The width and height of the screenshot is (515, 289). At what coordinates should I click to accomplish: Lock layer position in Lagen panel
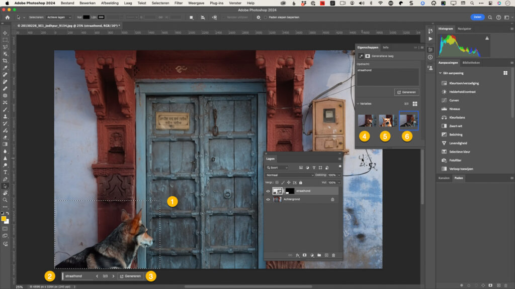(289, 183)
